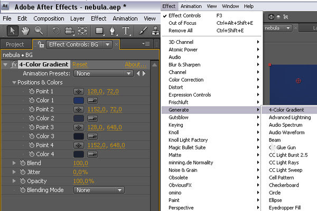This screenshot has height=211, width=317.
Task: Select the Zoom magnifier tool
Action: click(39, 31)
